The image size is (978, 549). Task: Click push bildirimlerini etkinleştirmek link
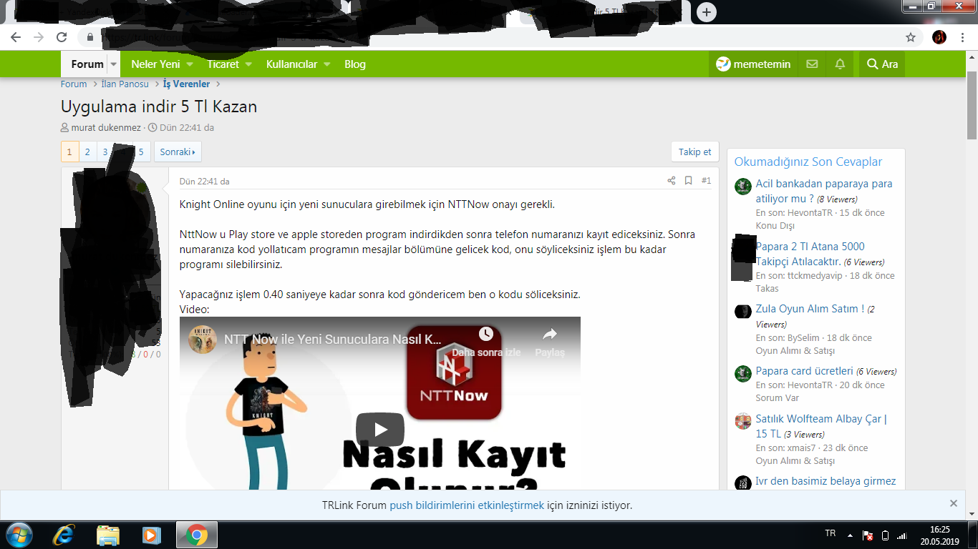pos(467,505)
